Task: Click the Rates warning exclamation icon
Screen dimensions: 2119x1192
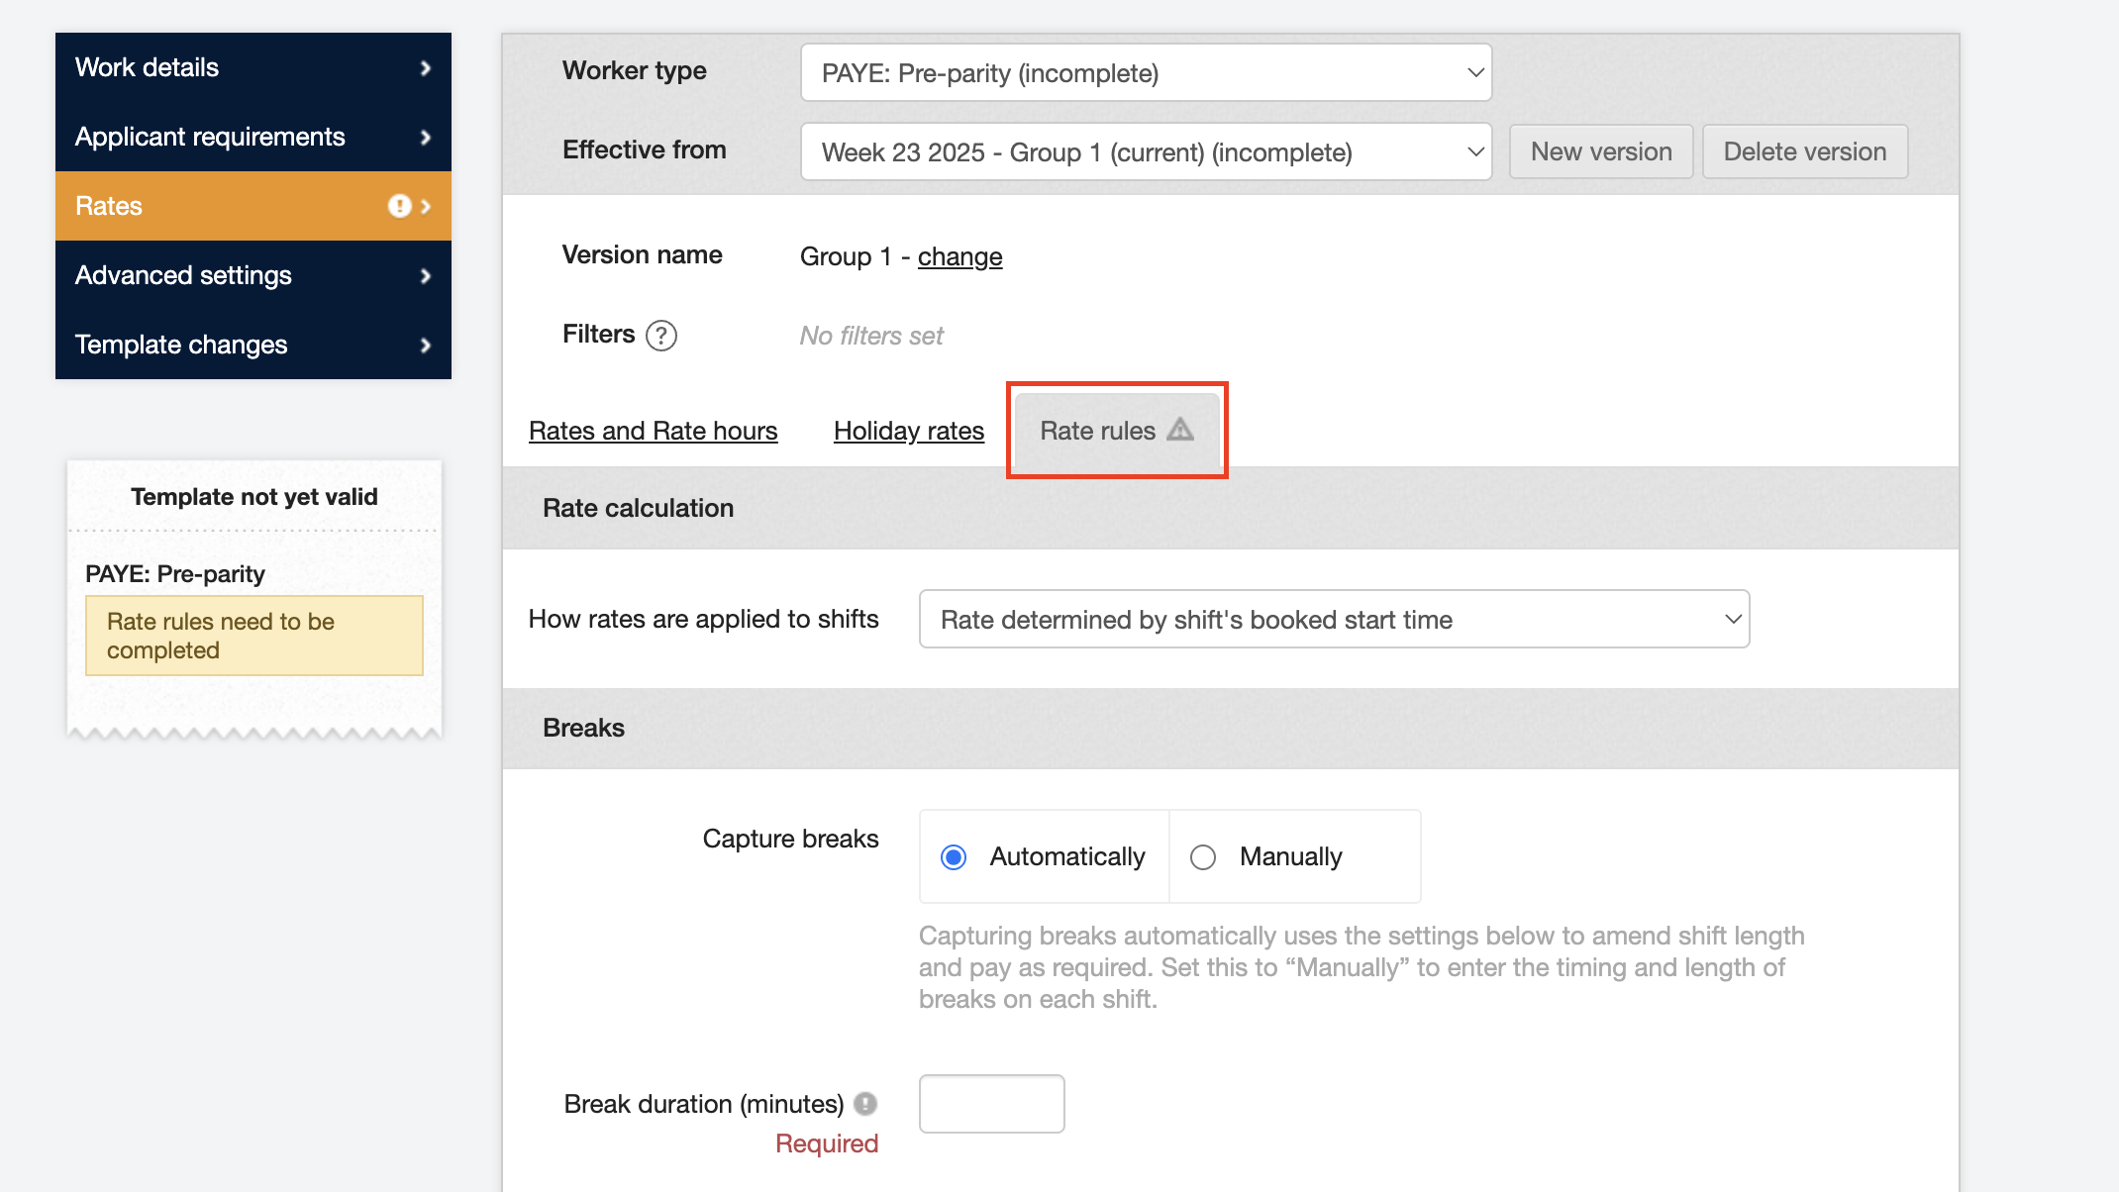Action: (399, 206)
